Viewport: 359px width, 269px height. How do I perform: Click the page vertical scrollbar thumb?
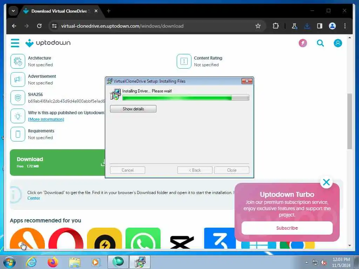tap(350, 121)
